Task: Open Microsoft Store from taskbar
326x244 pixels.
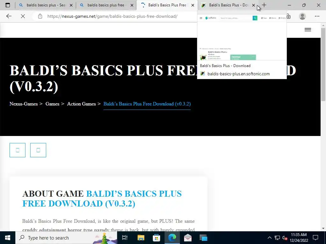Action: 156,238
